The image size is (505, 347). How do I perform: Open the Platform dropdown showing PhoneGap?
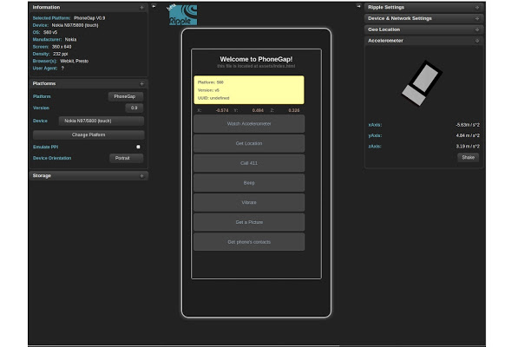click(126, 96)
